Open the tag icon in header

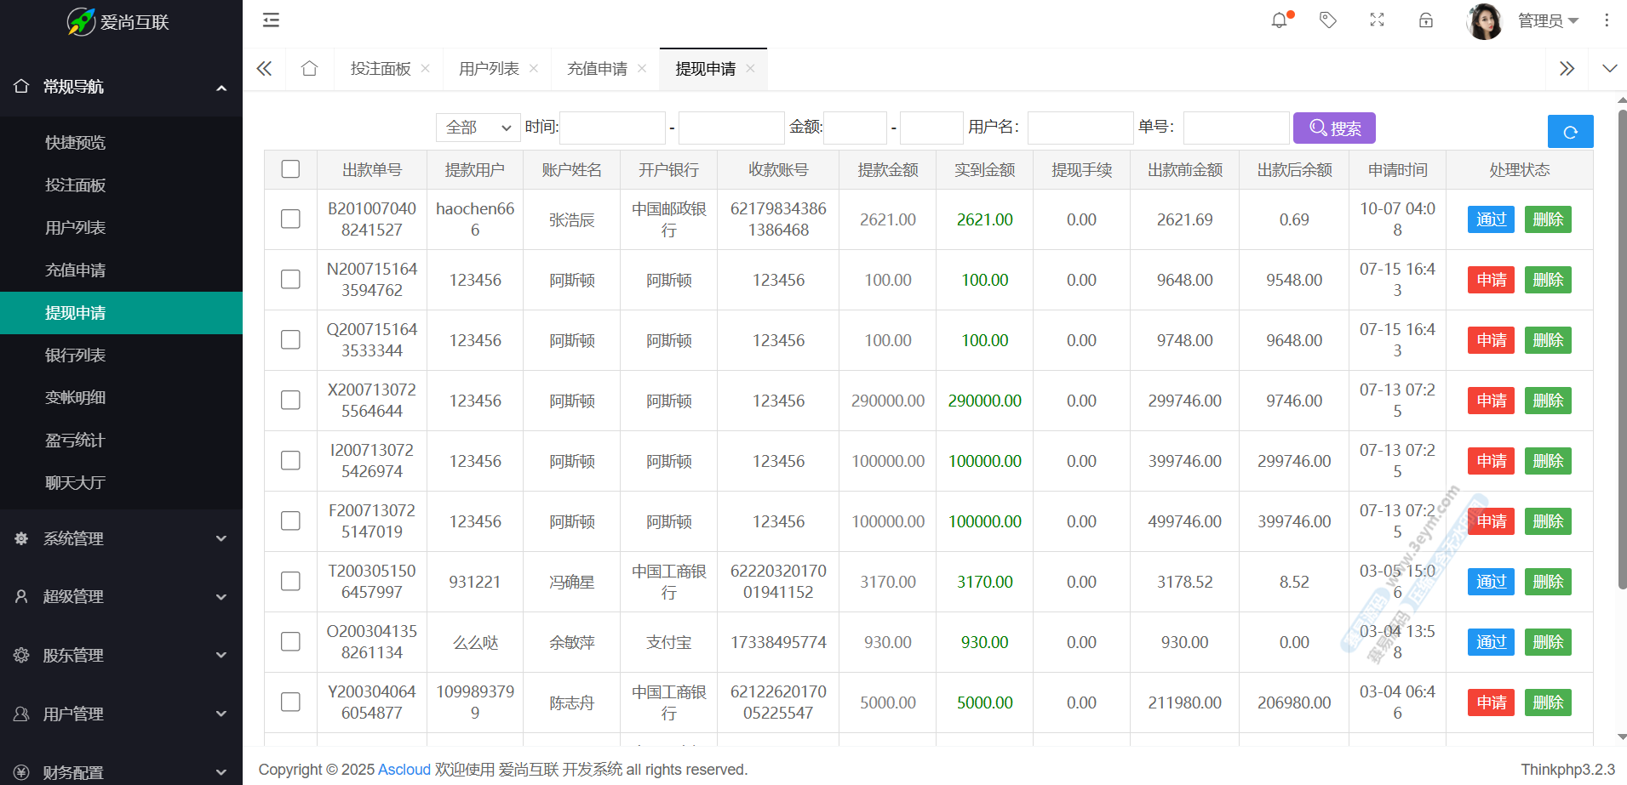(x=1327, y=20)
